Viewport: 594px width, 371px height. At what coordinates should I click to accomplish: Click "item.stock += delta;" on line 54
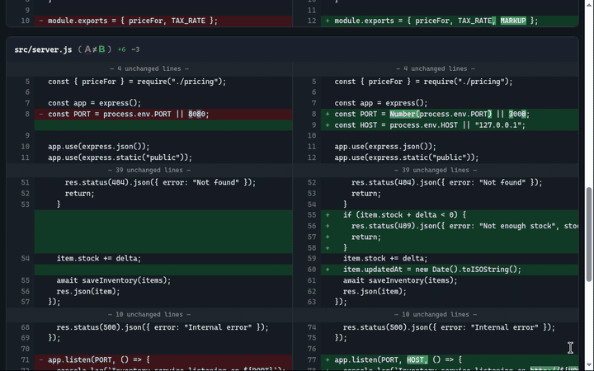coord(99,259)
